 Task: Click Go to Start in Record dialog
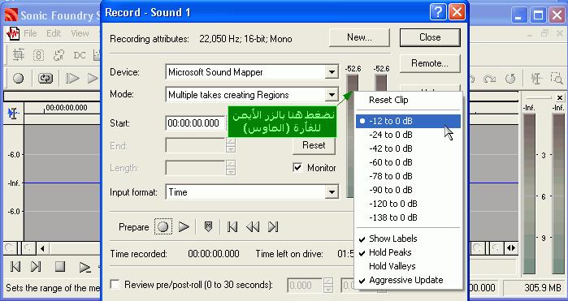[x=232, y=227]
